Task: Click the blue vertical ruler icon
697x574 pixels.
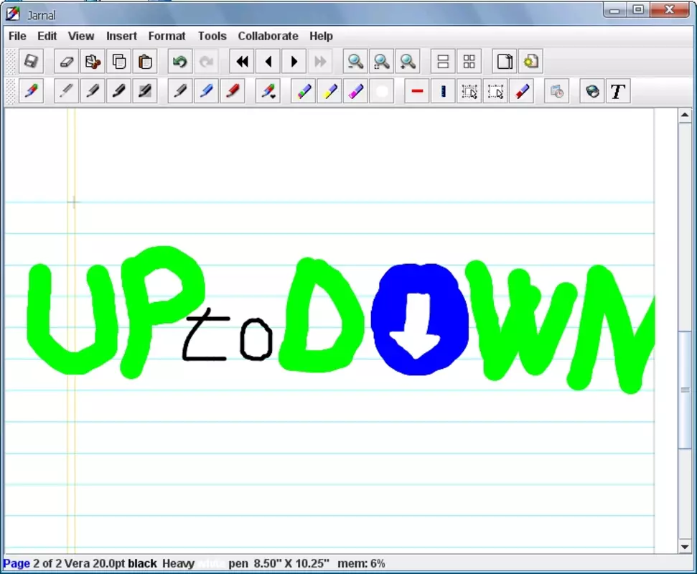Action: (443, 92)
